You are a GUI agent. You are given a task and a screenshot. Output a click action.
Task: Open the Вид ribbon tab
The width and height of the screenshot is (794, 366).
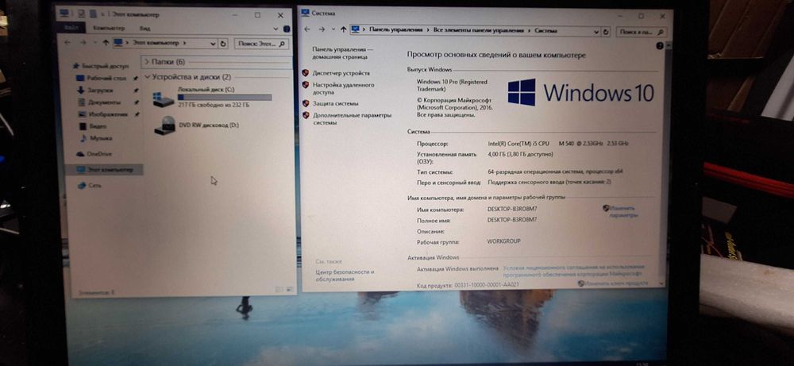[x=145, y=29]
